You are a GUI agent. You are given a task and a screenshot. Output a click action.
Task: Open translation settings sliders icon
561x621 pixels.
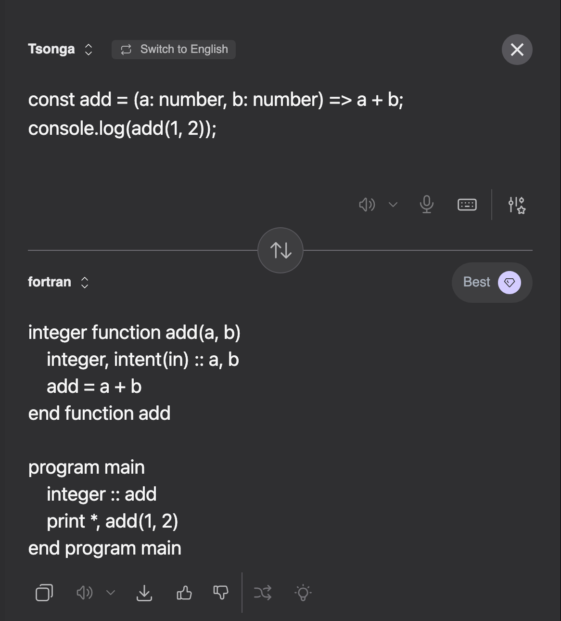coord(517,205)
